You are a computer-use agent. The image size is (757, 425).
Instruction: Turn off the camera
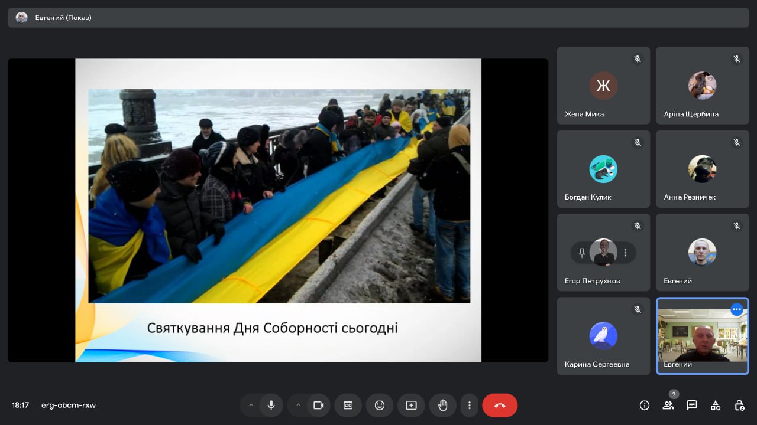pyautogui.click(x=318, y=405)
